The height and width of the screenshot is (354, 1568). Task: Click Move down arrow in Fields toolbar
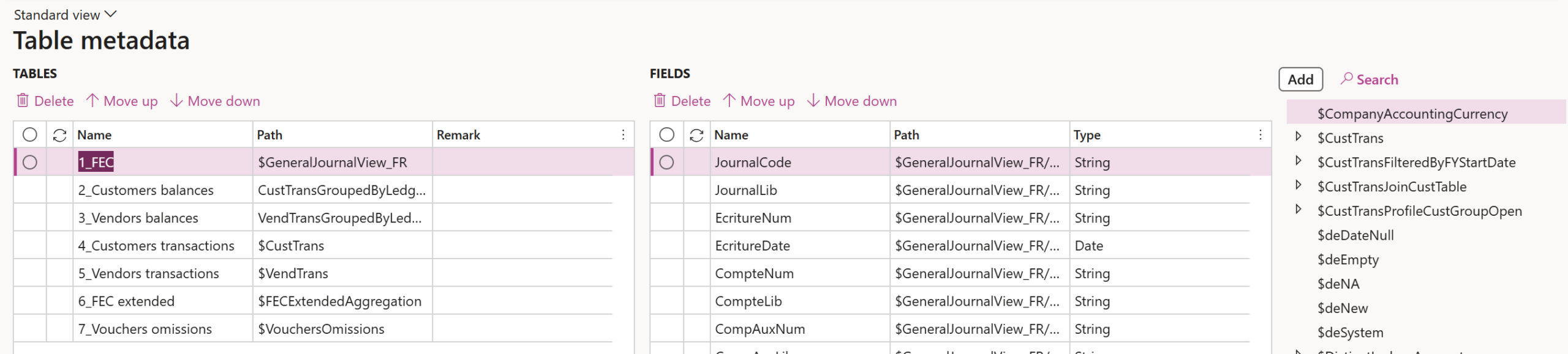click(x=813, y=101)
